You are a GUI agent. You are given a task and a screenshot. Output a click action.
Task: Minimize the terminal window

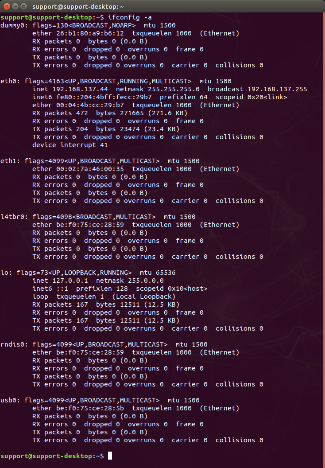click(15, 7)
